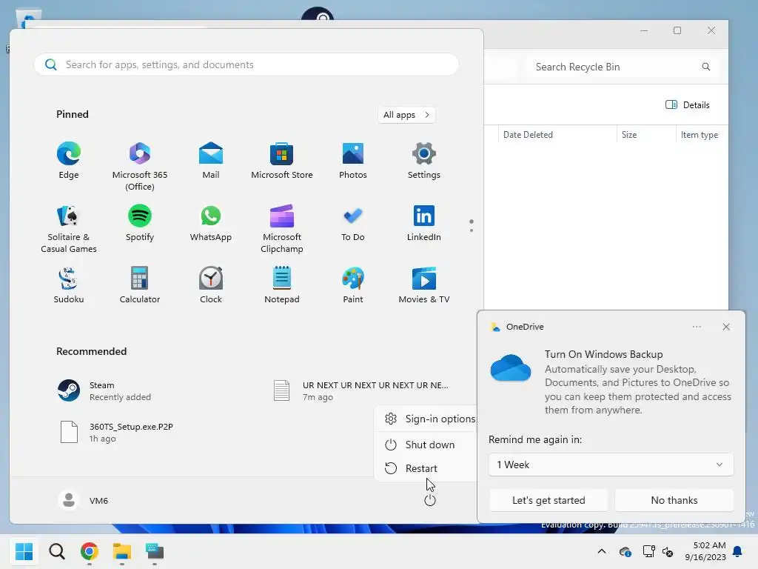The image size is (758, 569).
Task: Open the taskbar app with monitor icon
Action: coord(155,551)
